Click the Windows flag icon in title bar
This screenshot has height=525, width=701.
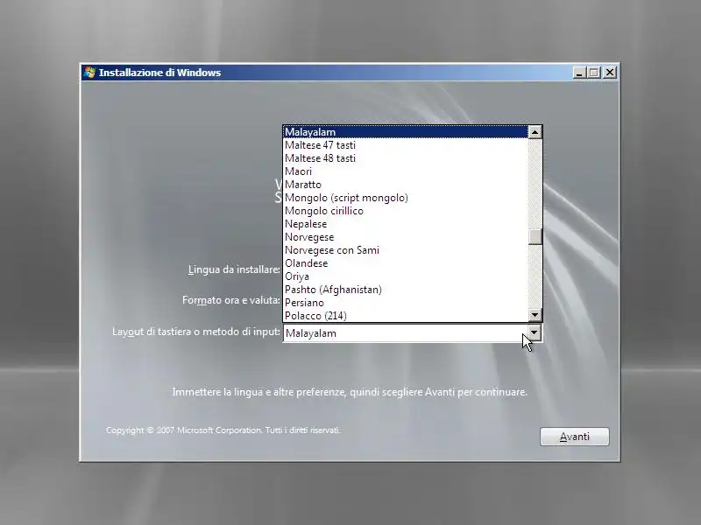click(90, 73)
